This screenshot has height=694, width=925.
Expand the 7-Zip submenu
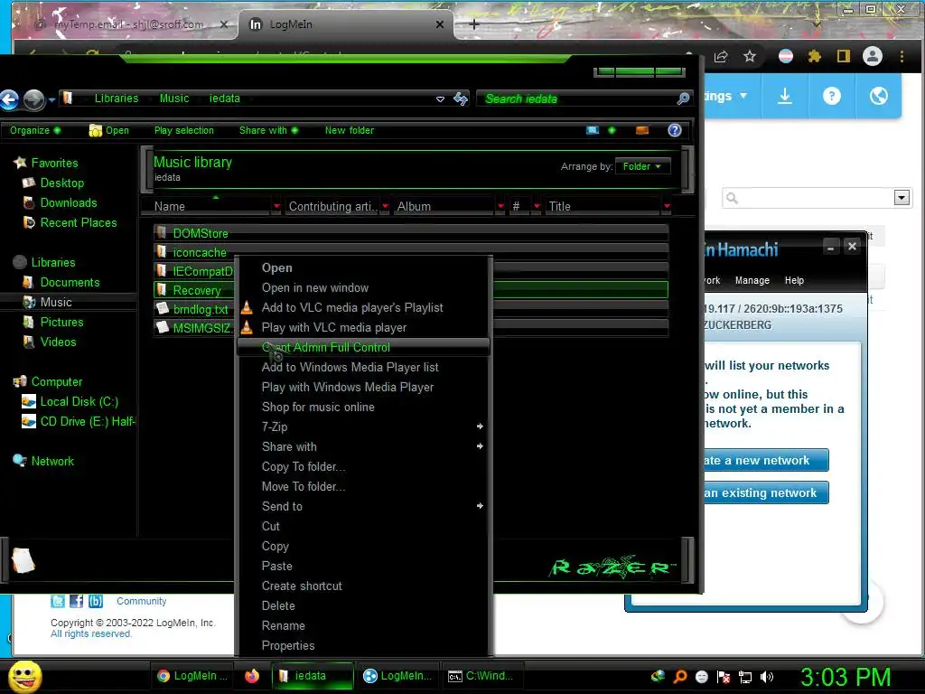363,427
